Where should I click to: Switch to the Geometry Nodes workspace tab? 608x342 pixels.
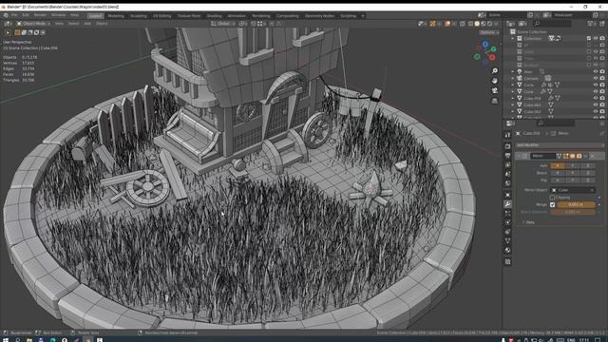(x=319, y=16)
